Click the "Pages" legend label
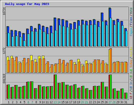134x105 pixels. tap(131, 32)
